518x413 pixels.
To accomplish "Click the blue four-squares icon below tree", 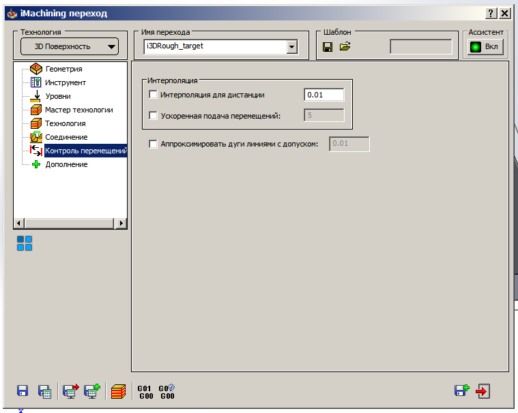I will tap(25, 243).
